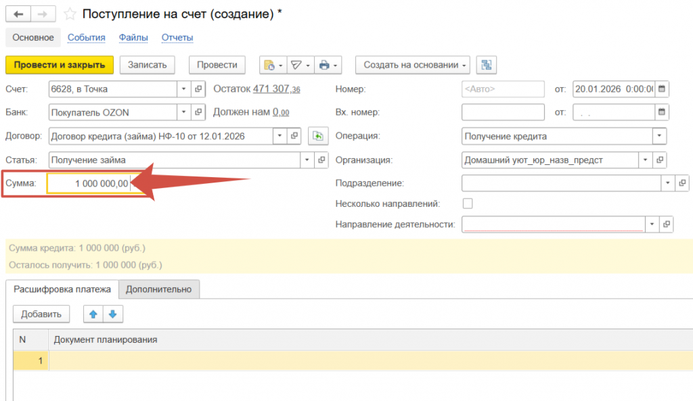Move row down with blue arrow
The height and width of the screenshot is (401, 693).
pyautogui.click(x=112, y=314)
